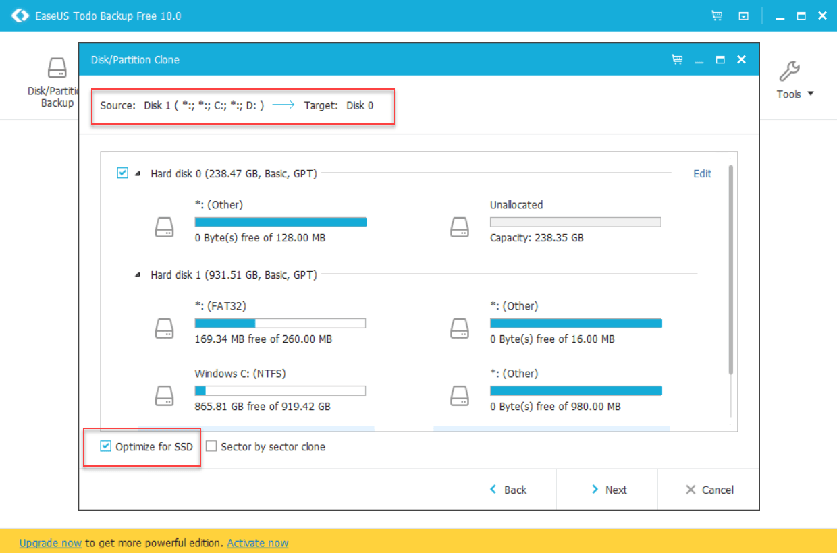Click 0 Byte(s) free of 980.00 MB text

(x=556, y=406)
